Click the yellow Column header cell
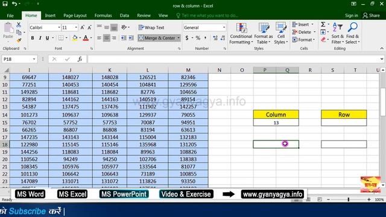This screenshot has height=217, width=386. click(276, 115)
